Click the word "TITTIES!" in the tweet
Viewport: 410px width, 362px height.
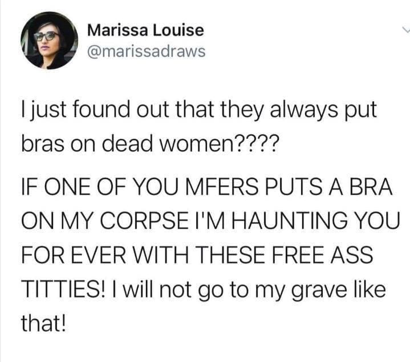pyautogui.click(x=64, y=288)
